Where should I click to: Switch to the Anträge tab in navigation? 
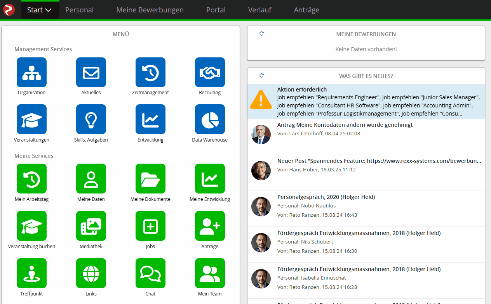[x=306, y=10]
